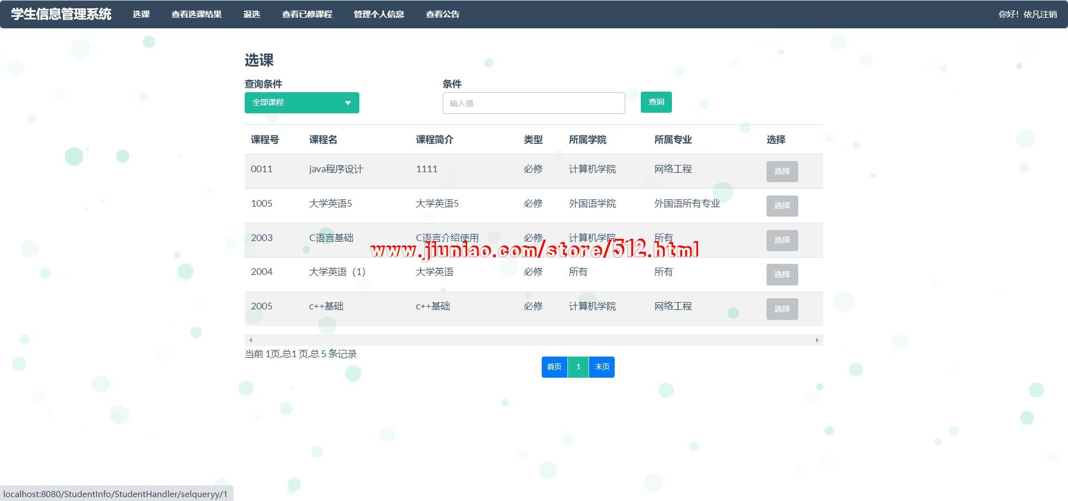Navigate to 查看已修课程
Image resolution: width=1068 pixels, height=501 pixels.
(x=307, y=14)
